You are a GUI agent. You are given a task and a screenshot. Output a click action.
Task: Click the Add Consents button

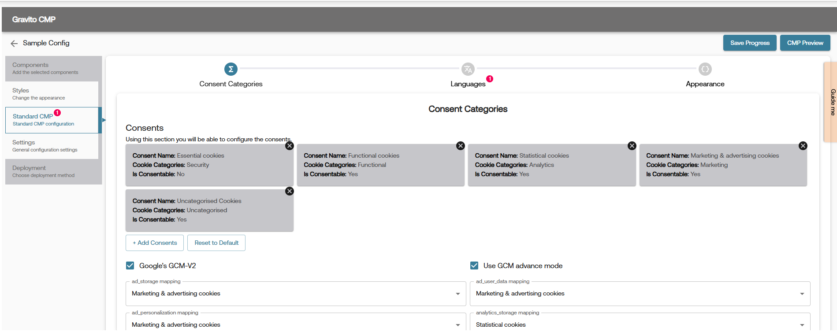(x=155, y=243)
